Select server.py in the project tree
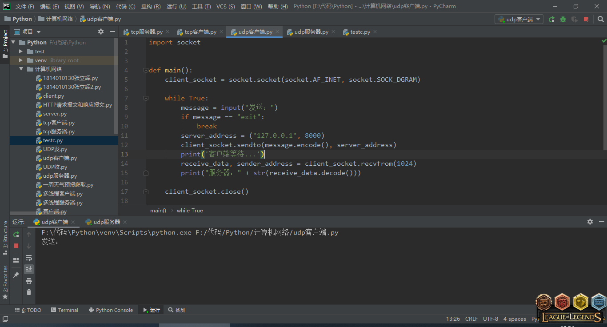Viewport: 607px width, 327px height. tap(55, 114)
